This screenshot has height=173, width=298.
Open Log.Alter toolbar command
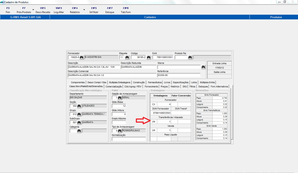click(x=59, y=10)
